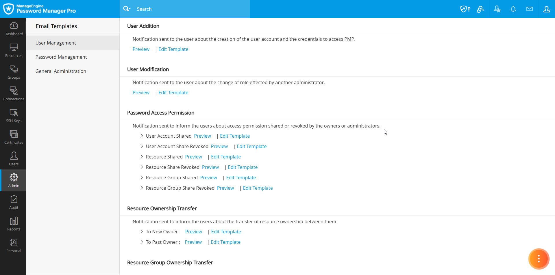Open the Audit section

[14, 202]
